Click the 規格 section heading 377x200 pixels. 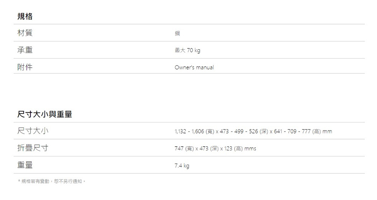[25, 16]
